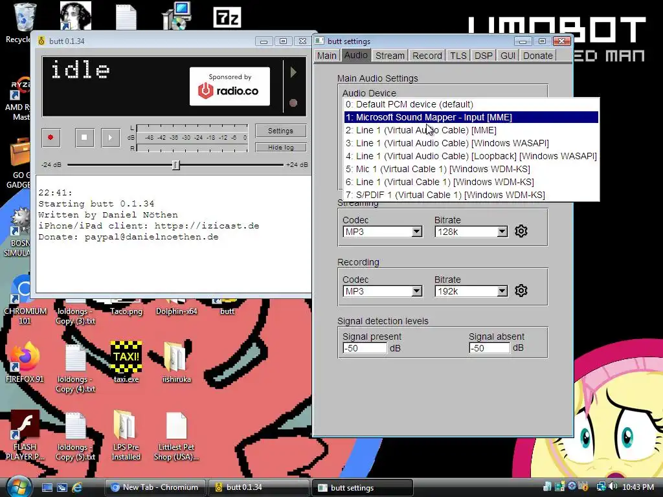Open the blank text document desktop icon
Screen dimensions: 663x497
click(126, 16)
